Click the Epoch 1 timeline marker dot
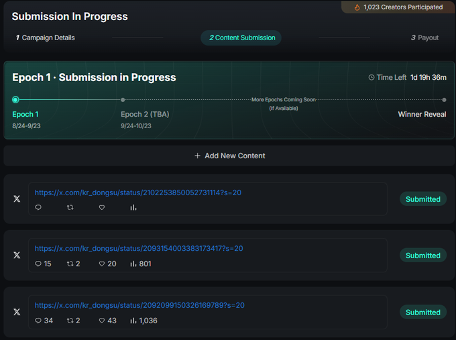Screen dimensions: 456x340 (x=15, y=100)
